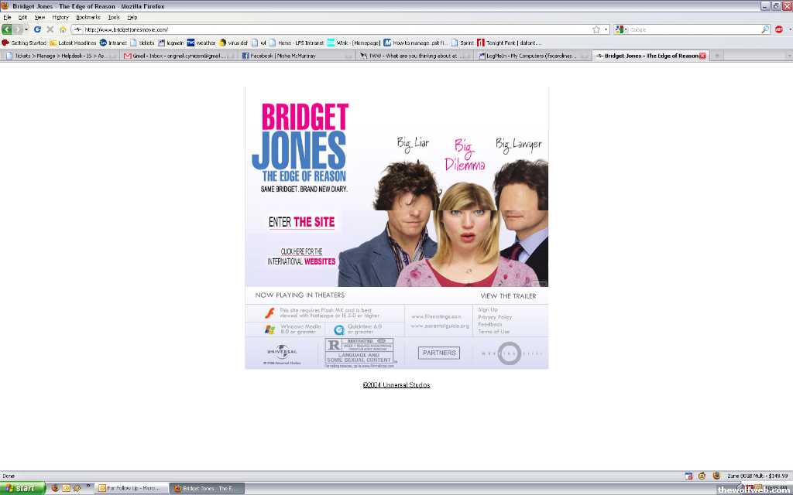Viewport: 793px width, 495px height.
Task: Open the View menu
Action: click(x=39, y=17)
